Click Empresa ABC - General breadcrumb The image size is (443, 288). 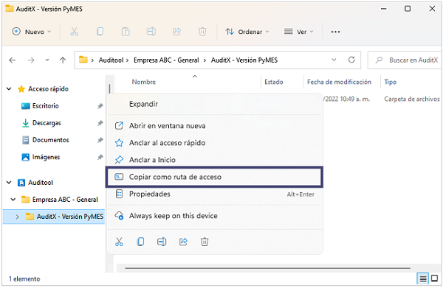point(166,60)
